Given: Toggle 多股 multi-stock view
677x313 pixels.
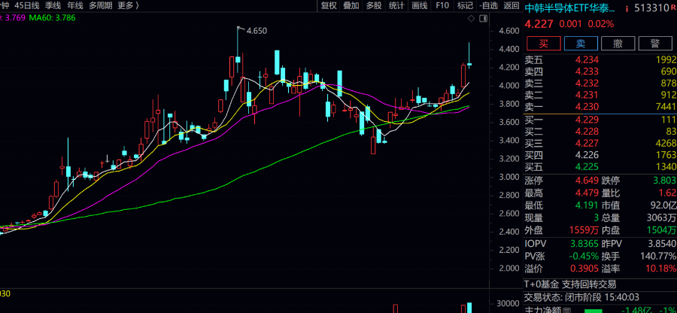Looking at the screenshot, I should (x=374, y=5).
